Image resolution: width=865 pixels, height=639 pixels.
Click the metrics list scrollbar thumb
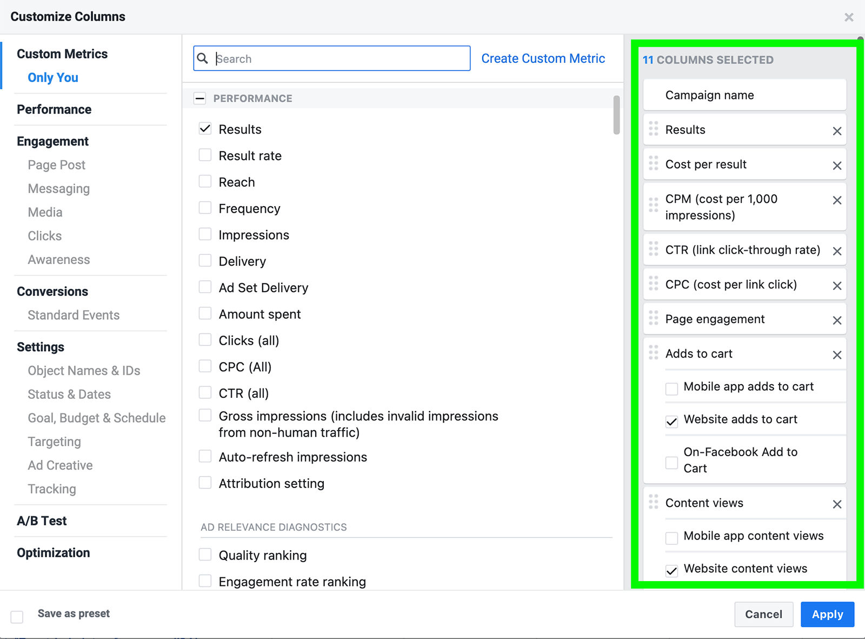point(616,115)
